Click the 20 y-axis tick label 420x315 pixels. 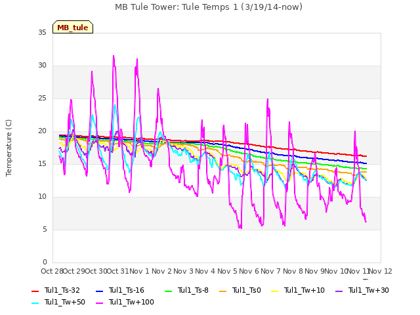[42, 131]
